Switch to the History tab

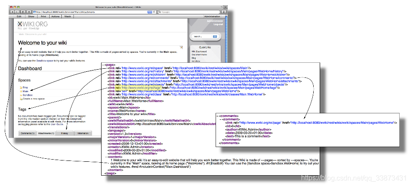click(x=64, y=133)
